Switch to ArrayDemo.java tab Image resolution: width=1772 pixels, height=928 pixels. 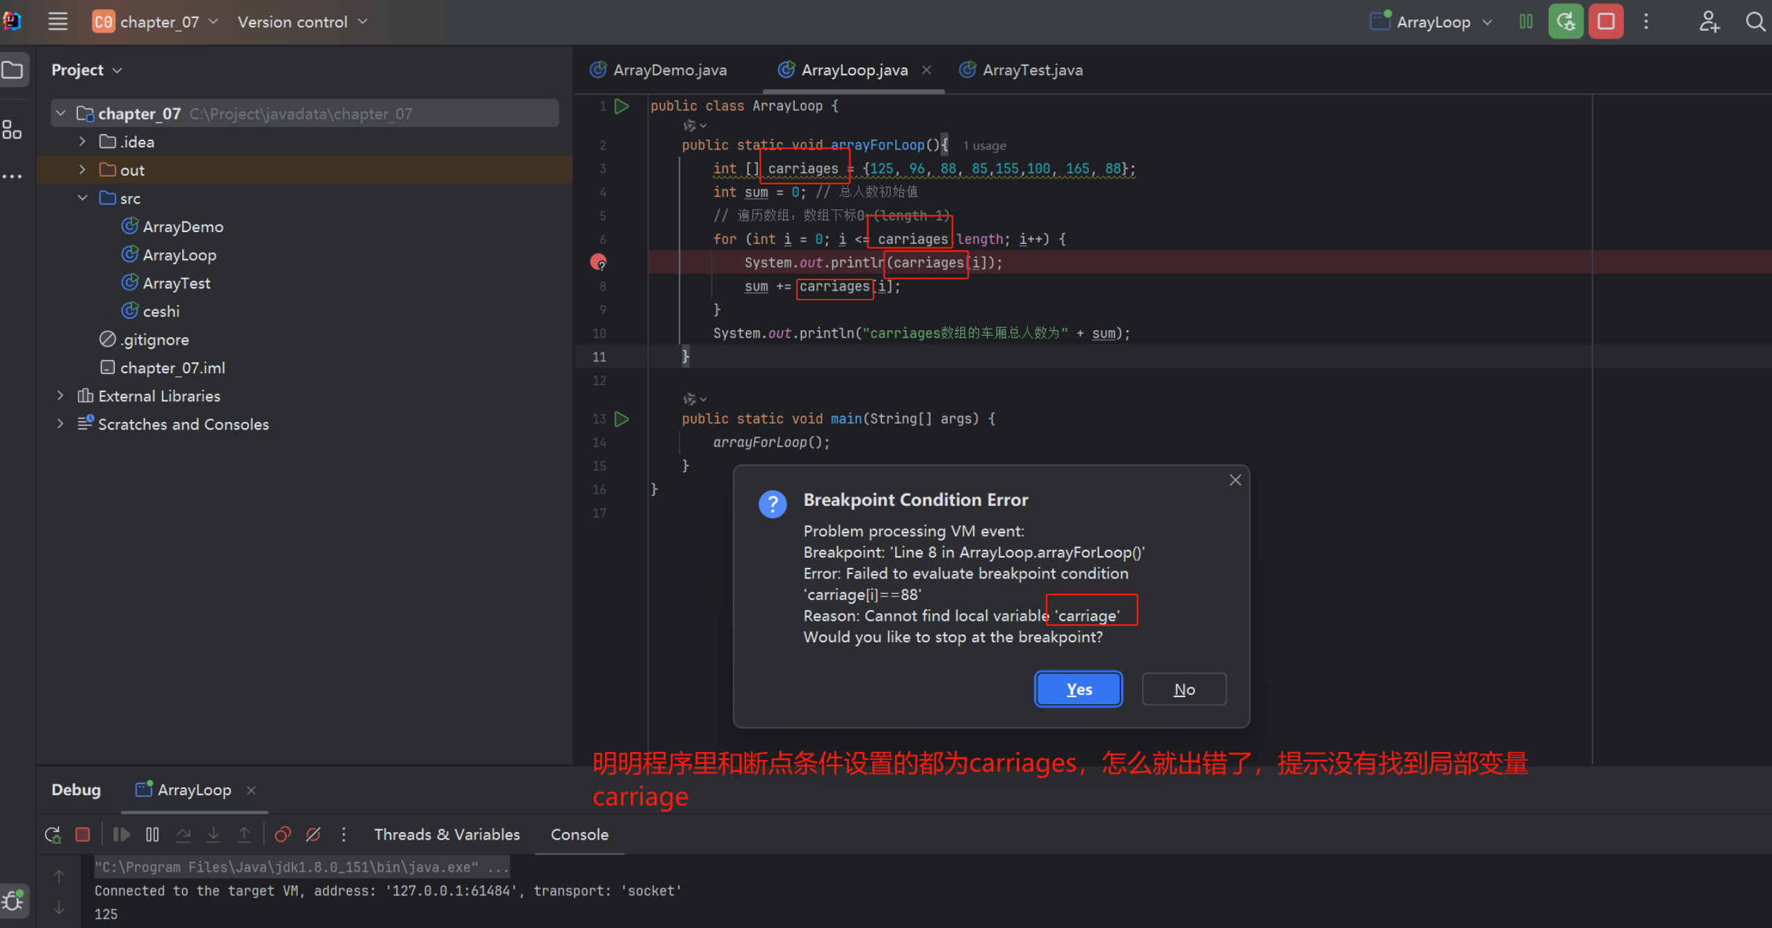(659, 70)
